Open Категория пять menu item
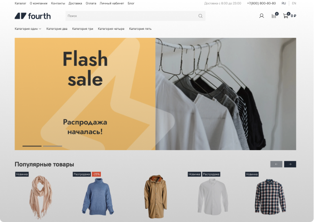Image resolution: width=314 pixels, height=222 pixels. pos(140,29)
